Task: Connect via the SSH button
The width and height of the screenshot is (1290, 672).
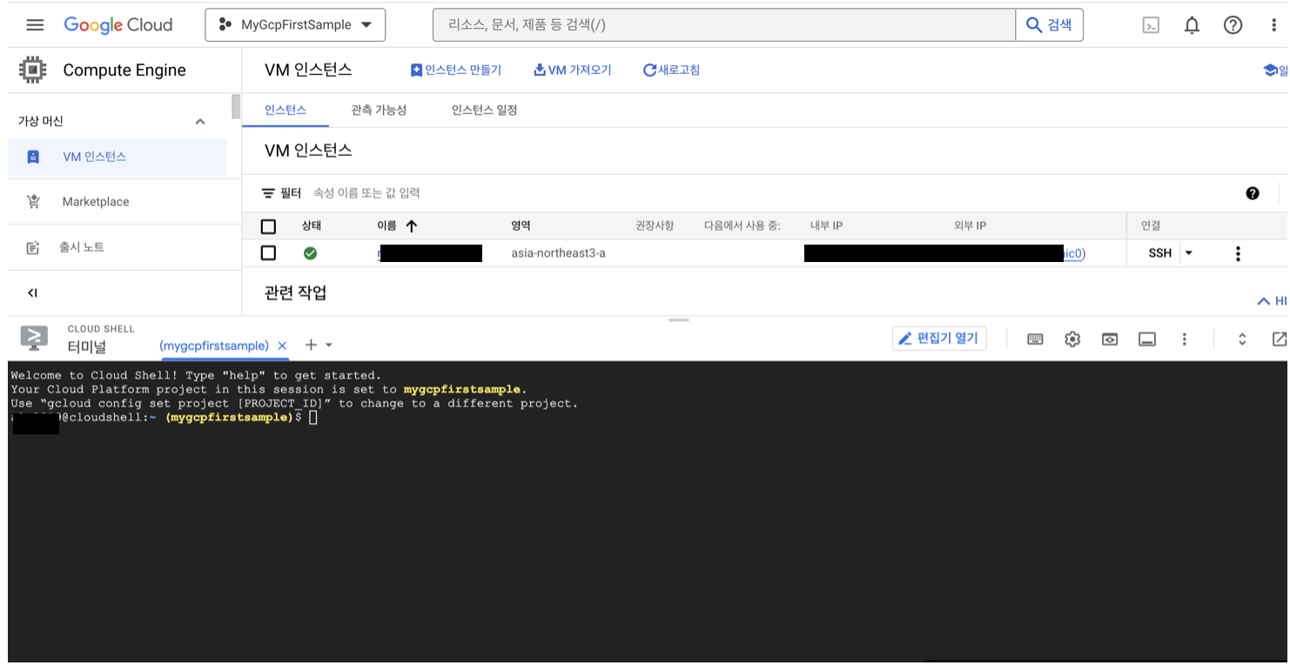Action: coord(1159,253)
